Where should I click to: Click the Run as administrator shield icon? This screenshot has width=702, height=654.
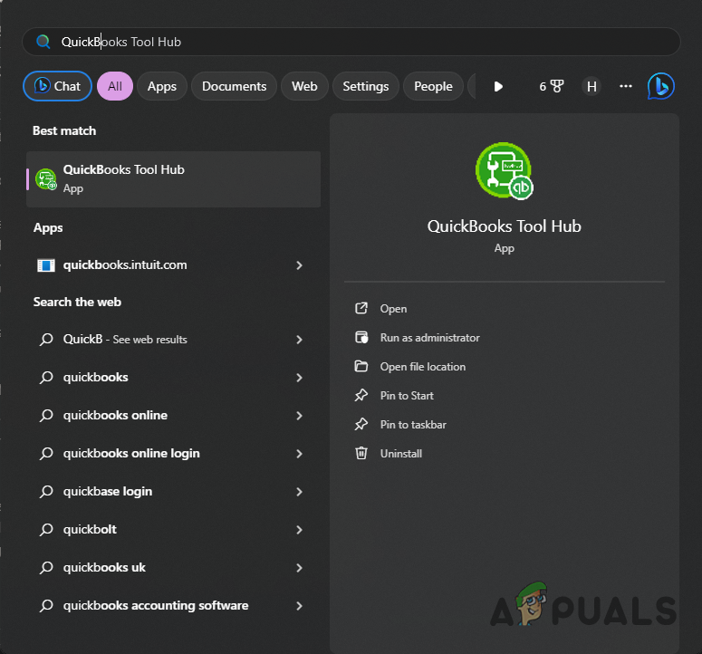[x=361, y=337]
